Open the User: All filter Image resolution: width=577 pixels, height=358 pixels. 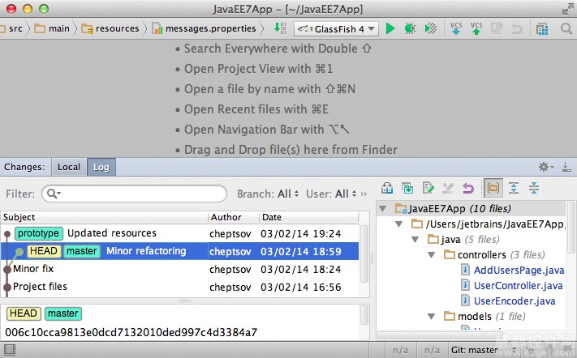[x=331, y=194]
